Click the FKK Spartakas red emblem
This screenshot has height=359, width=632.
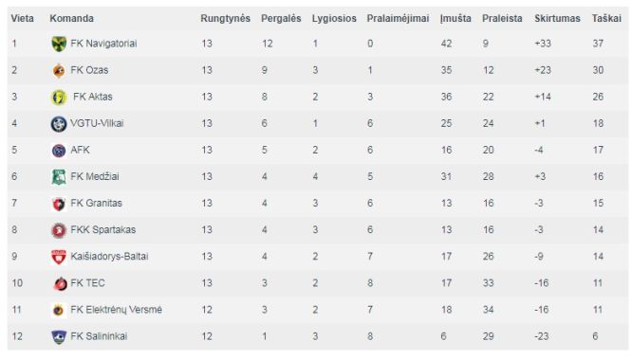coord(59,230)
